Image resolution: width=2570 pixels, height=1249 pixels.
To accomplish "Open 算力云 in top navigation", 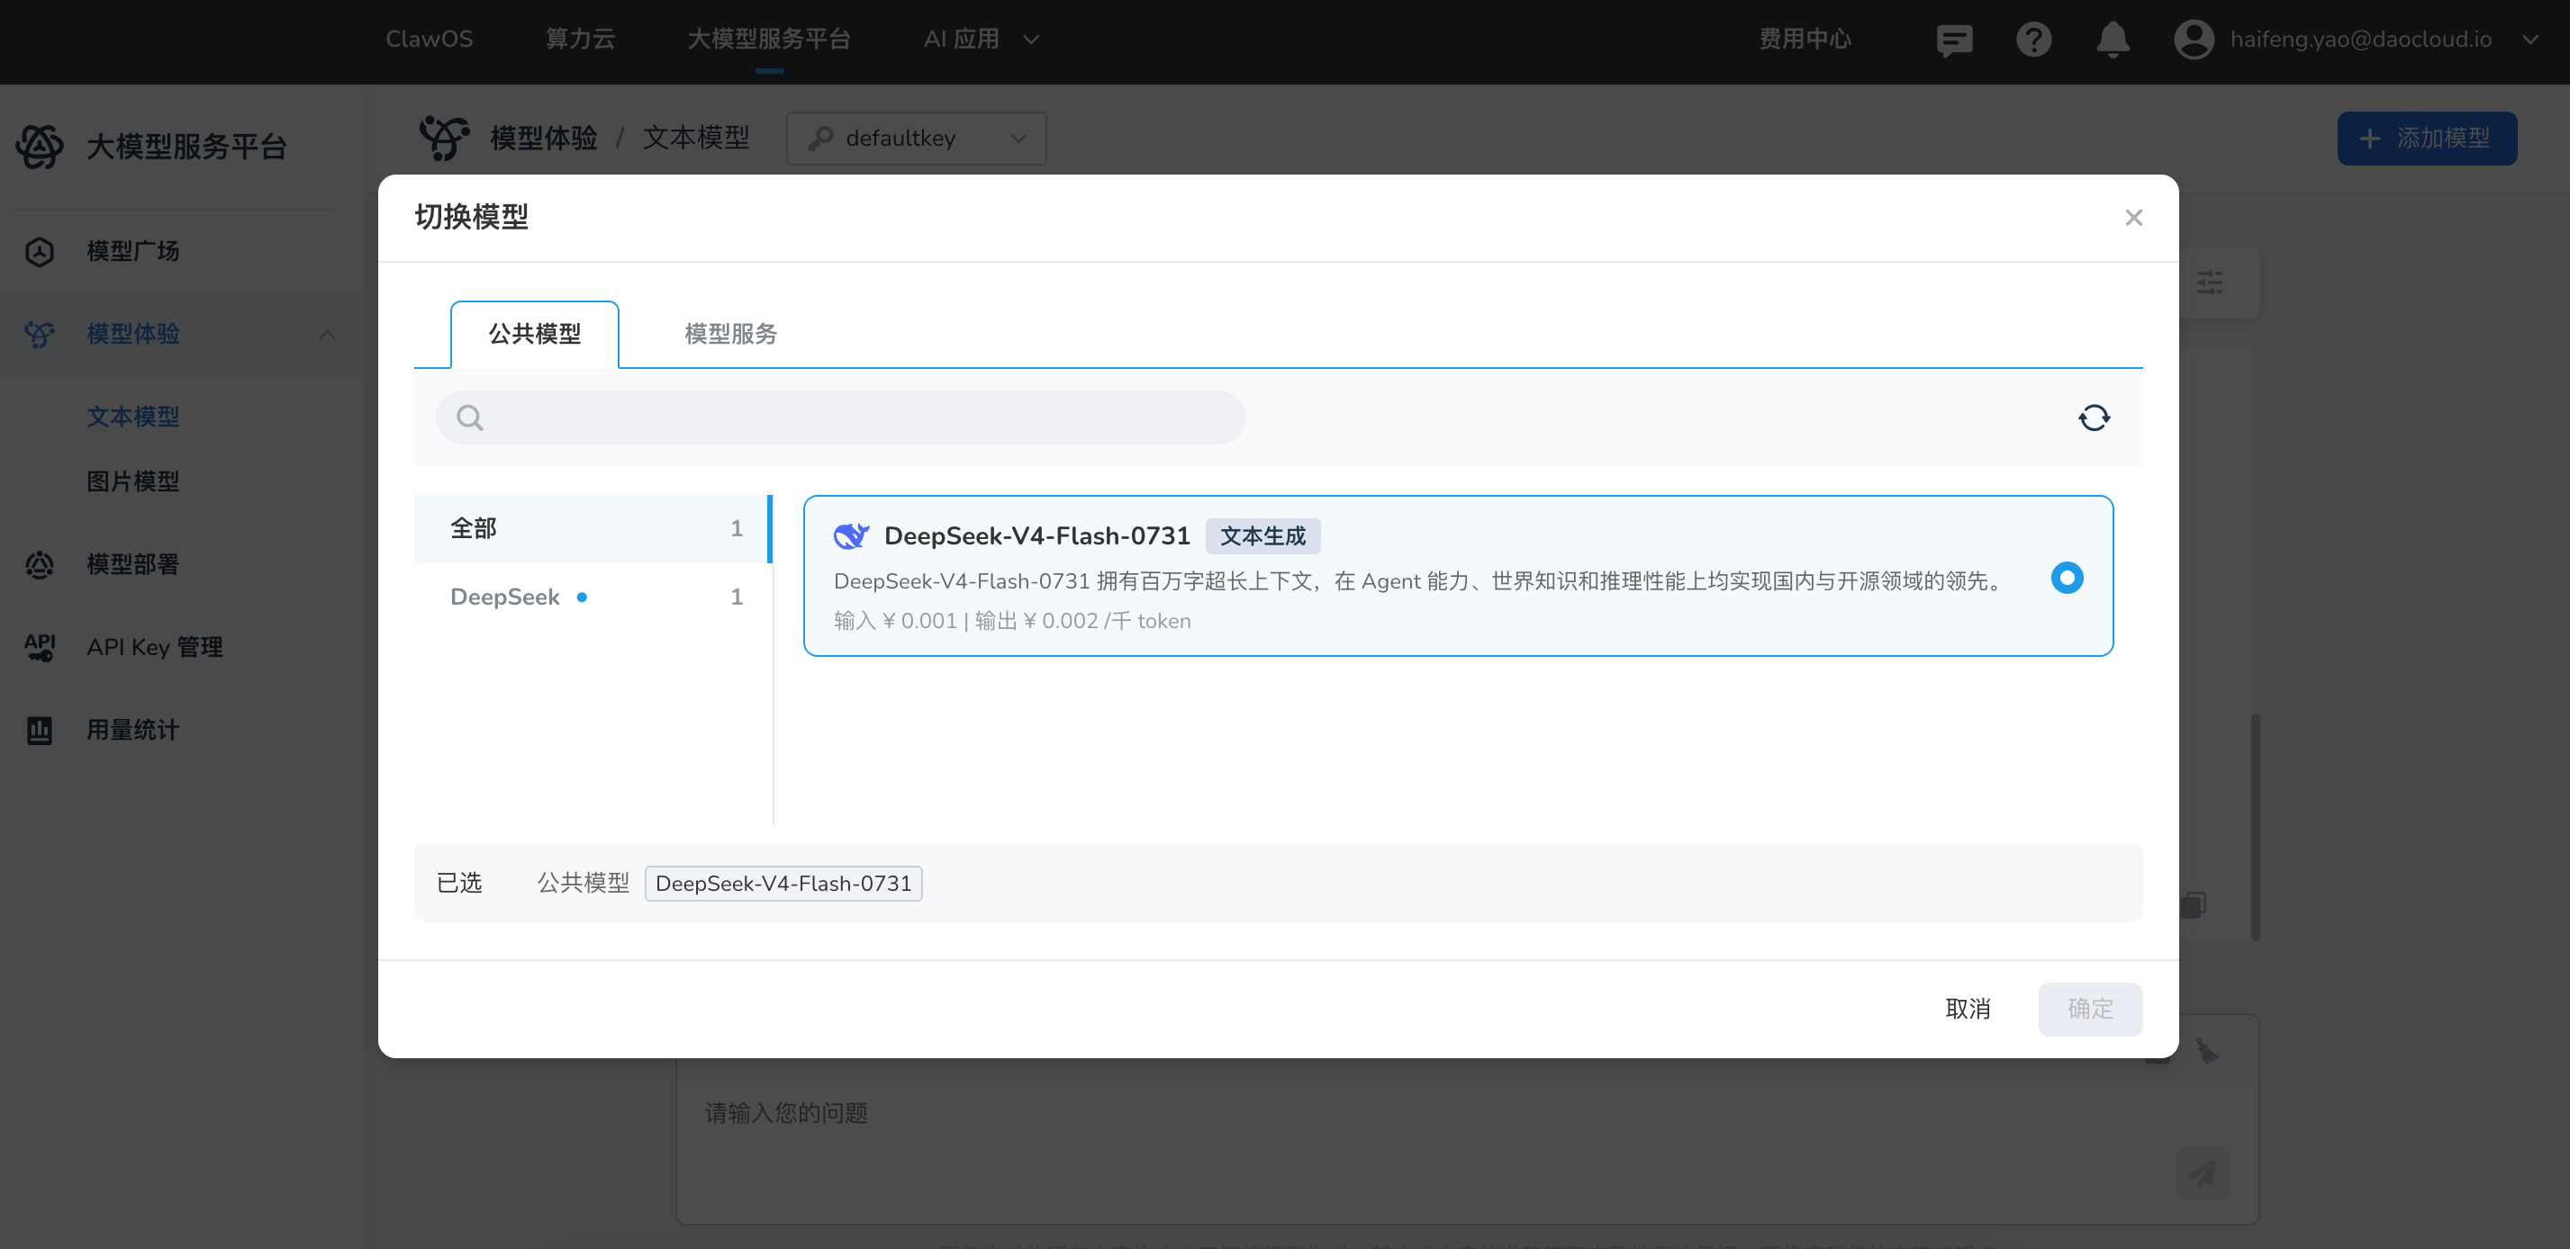I will pyautogui.click(x=580, y=39).
